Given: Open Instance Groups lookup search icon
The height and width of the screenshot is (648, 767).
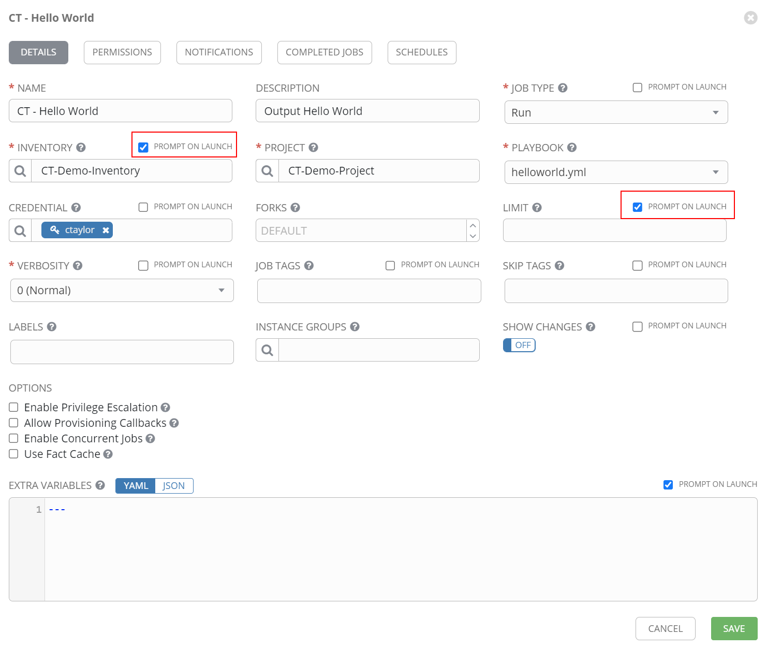Looking at the screenshot, I should 267,350.
